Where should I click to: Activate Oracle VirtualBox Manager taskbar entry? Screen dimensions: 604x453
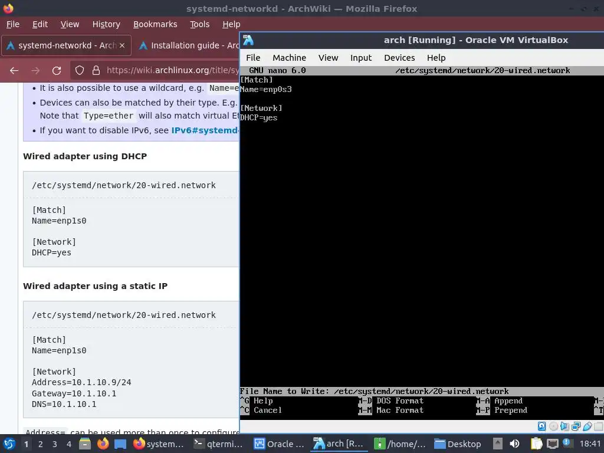click(x=279, y=444)
